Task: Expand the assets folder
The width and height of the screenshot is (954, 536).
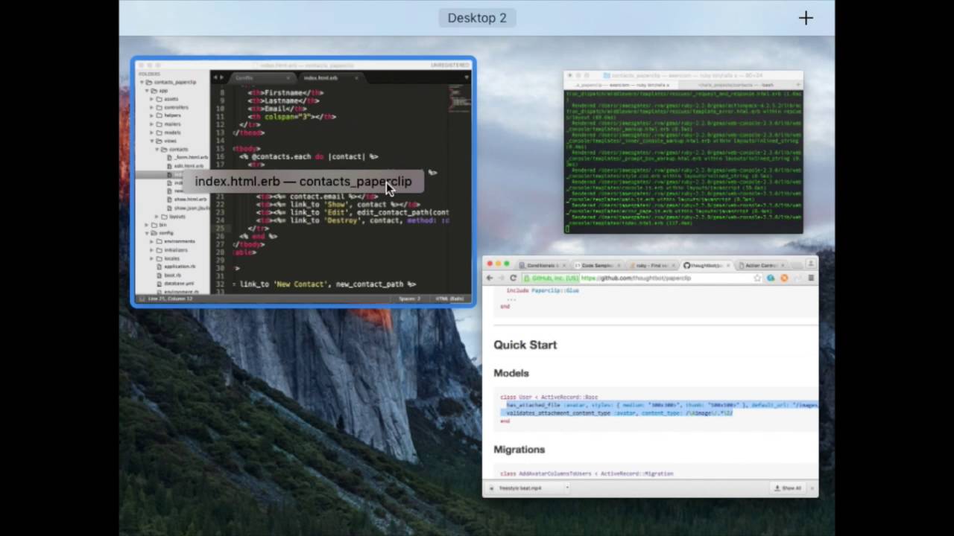Action: [152, 99]
